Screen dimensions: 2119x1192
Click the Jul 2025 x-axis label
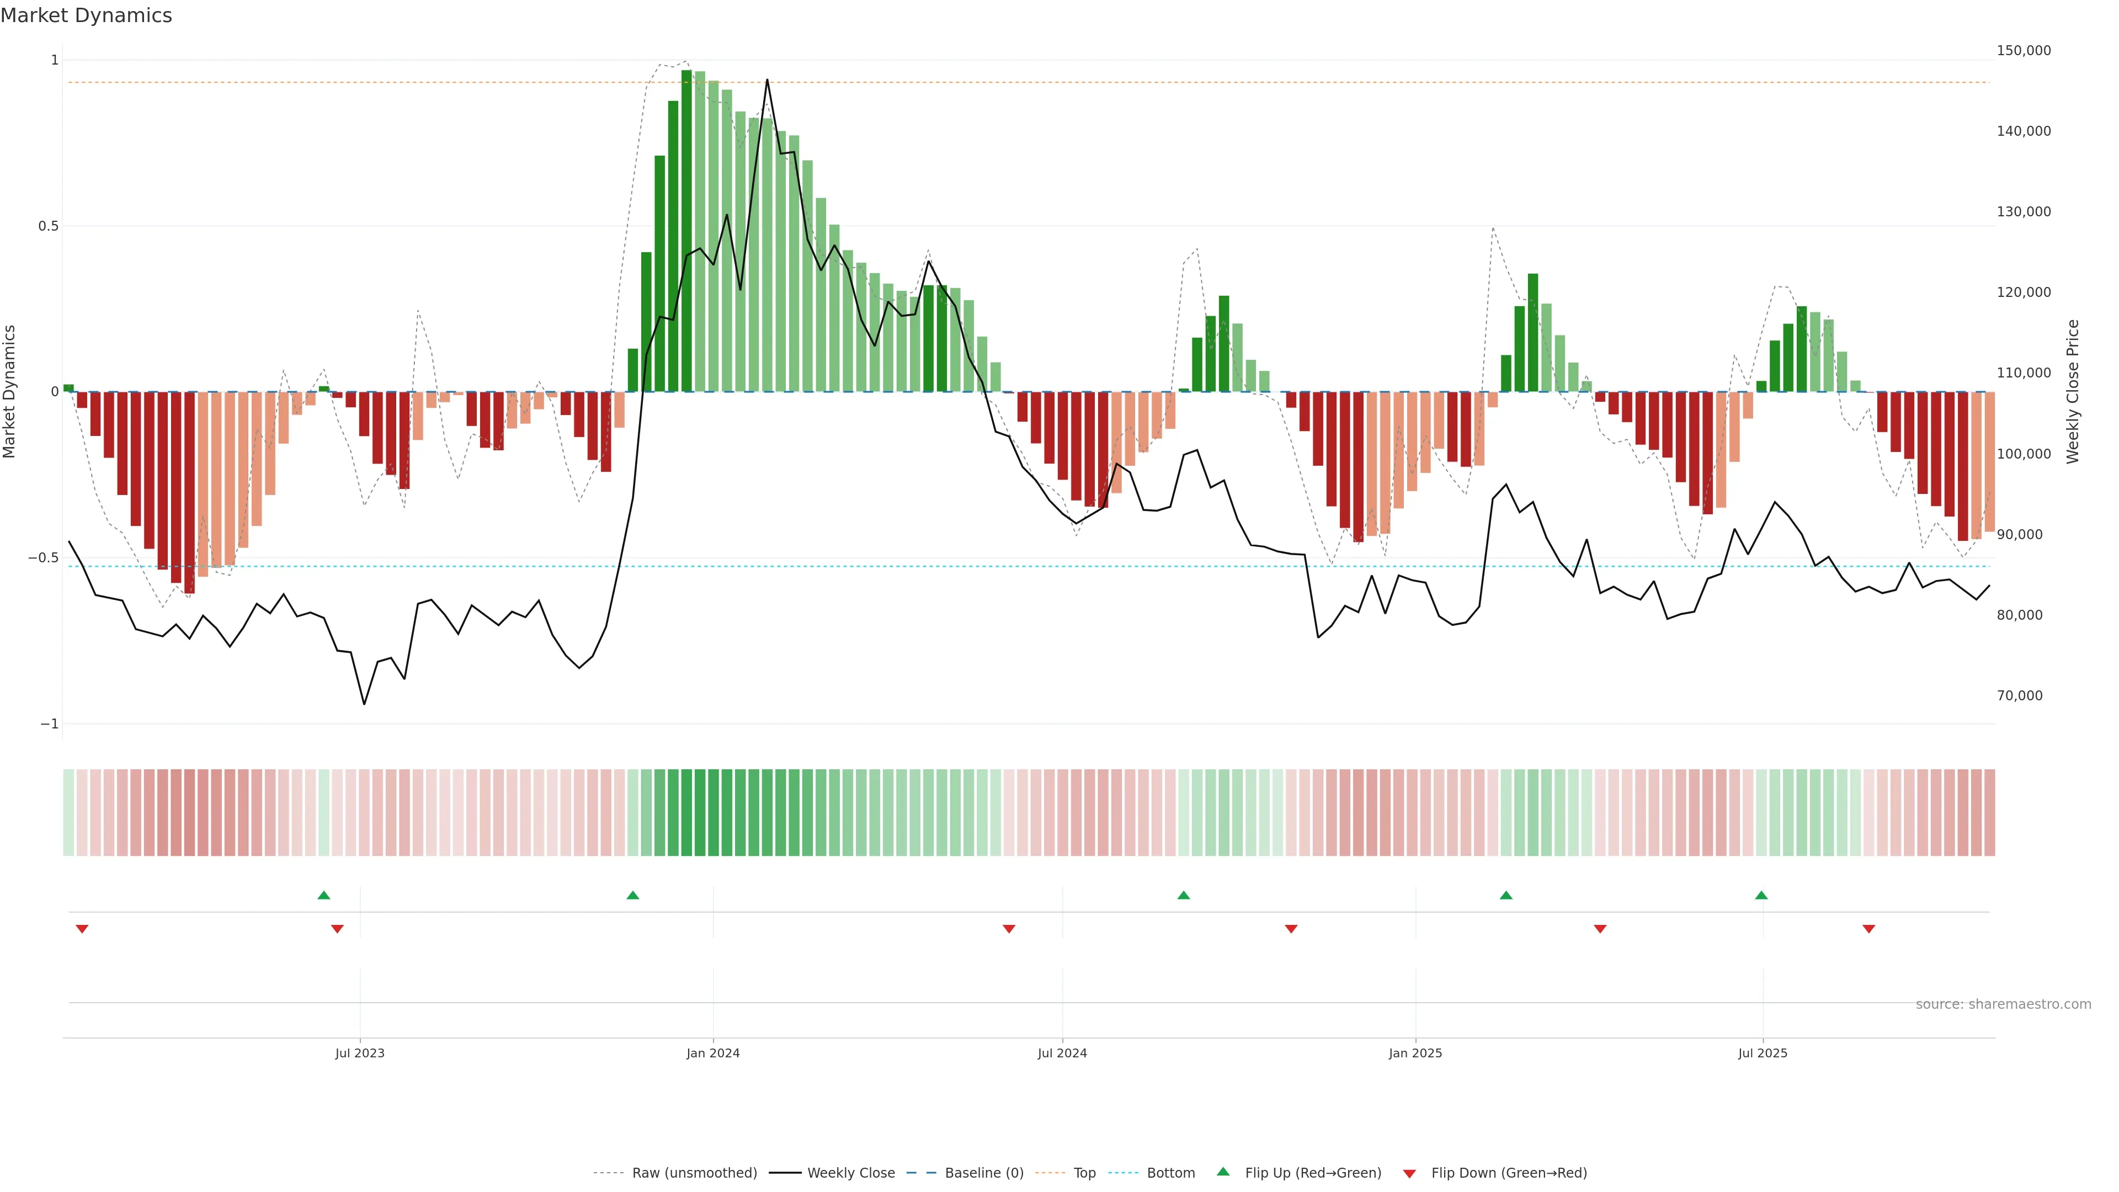click(1763, 1053)
